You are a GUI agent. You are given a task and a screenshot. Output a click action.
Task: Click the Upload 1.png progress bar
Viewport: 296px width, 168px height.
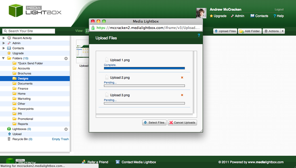[x=144, y=68]
